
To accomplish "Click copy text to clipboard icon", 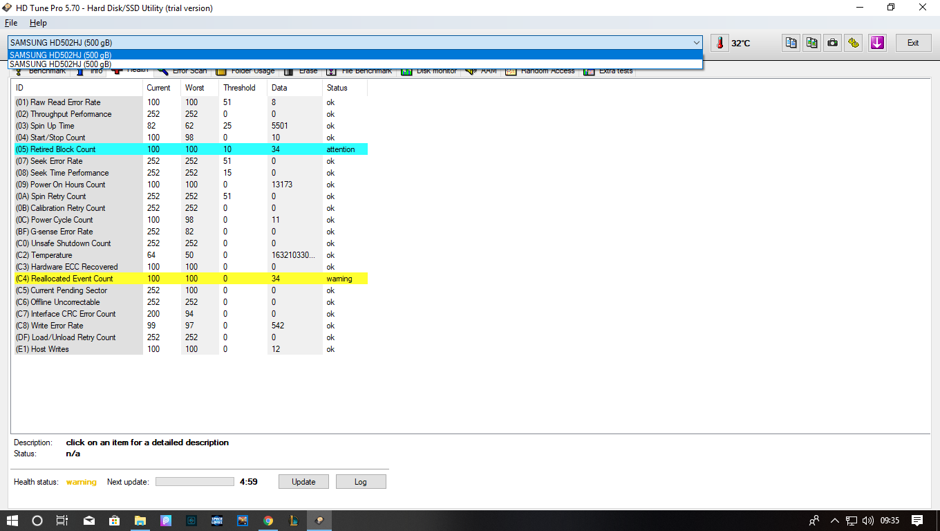I will [791, 43].
